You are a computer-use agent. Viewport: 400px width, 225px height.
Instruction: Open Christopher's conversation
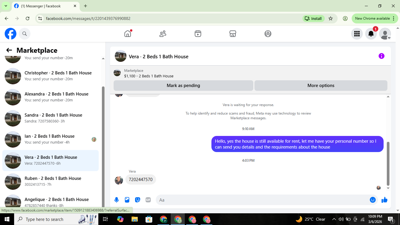(x=50, y=76)
